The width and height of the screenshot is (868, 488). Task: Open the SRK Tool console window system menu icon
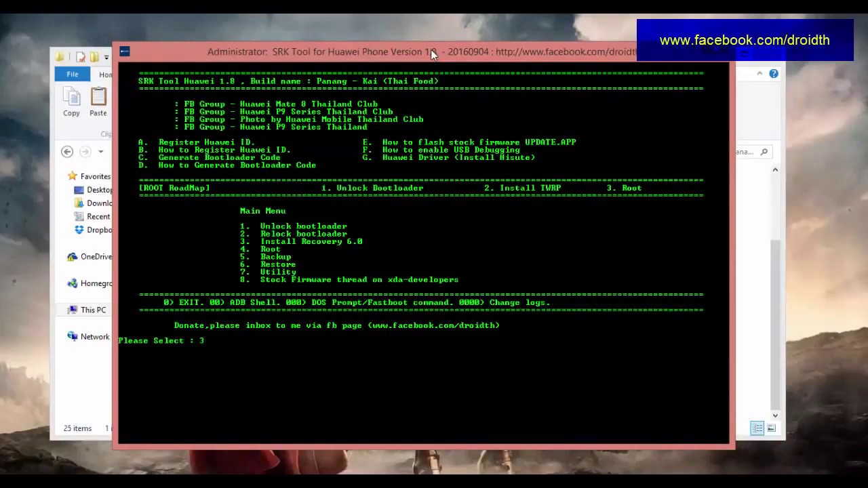[x=124, y=52]
